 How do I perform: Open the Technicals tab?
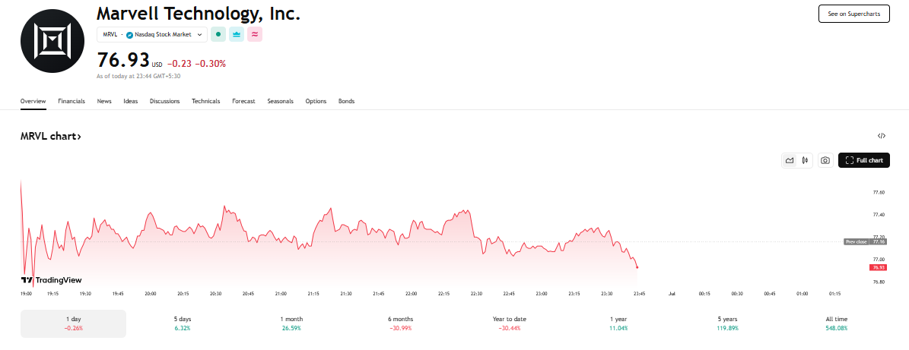(x=206, y=101)
